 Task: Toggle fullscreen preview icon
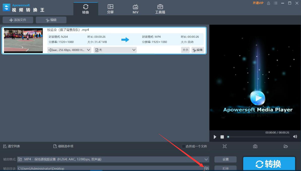tap(225, 146)
